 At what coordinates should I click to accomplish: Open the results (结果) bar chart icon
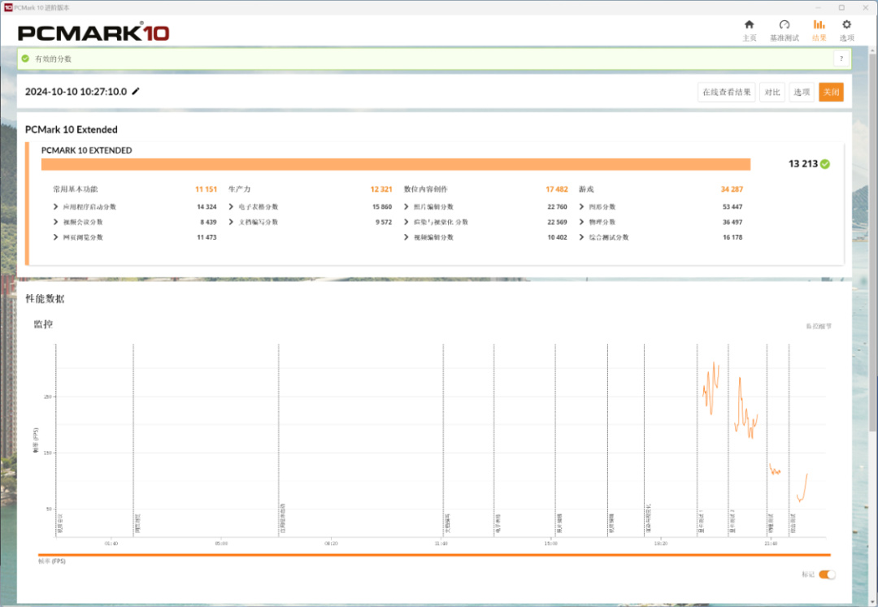[819, 24]
